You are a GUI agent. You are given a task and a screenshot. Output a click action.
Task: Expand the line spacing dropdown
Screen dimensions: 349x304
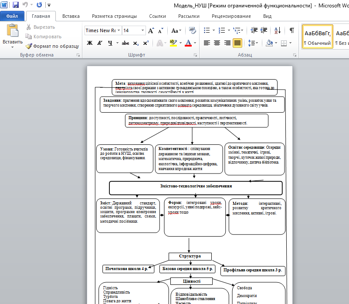pos(257,43)
